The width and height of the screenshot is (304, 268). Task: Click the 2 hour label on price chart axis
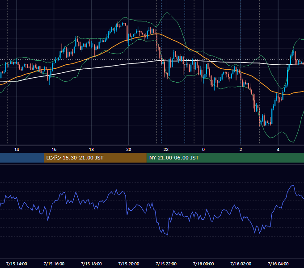point(241,150)
